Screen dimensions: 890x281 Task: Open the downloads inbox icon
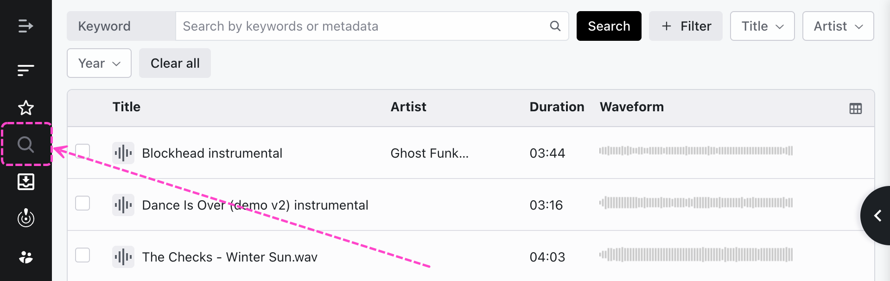coord(25,182)
